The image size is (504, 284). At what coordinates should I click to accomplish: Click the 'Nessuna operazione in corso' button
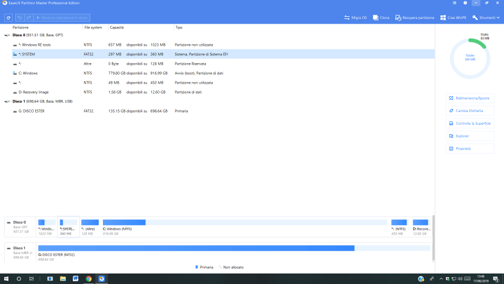(x=62, y=18)
